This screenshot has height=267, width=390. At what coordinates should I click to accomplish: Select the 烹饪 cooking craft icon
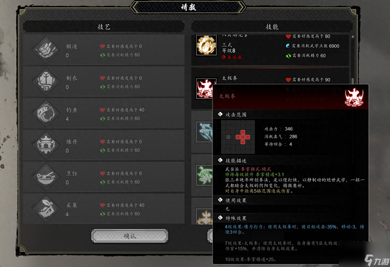[46, 177]
